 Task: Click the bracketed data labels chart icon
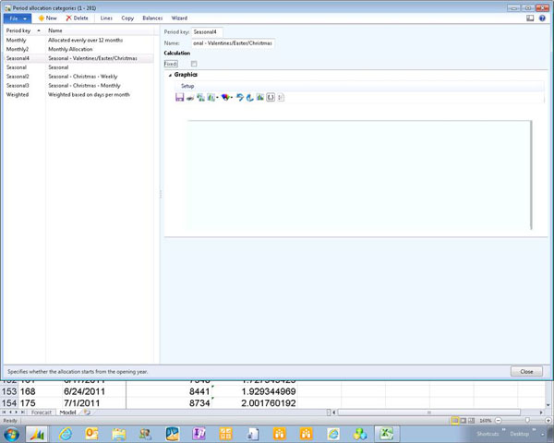(271, 98)
